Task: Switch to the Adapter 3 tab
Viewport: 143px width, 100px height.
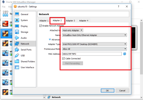Action: click(70, 21)
